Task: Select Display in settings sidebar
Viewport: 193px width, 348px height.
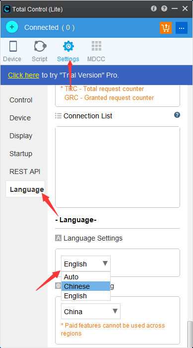Action: pos(21,136)
